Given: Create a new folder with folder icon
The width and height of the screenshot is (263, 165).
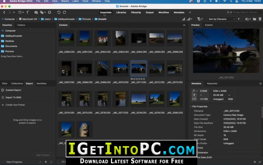Looking at the screenshot, I should coord(254,19).
